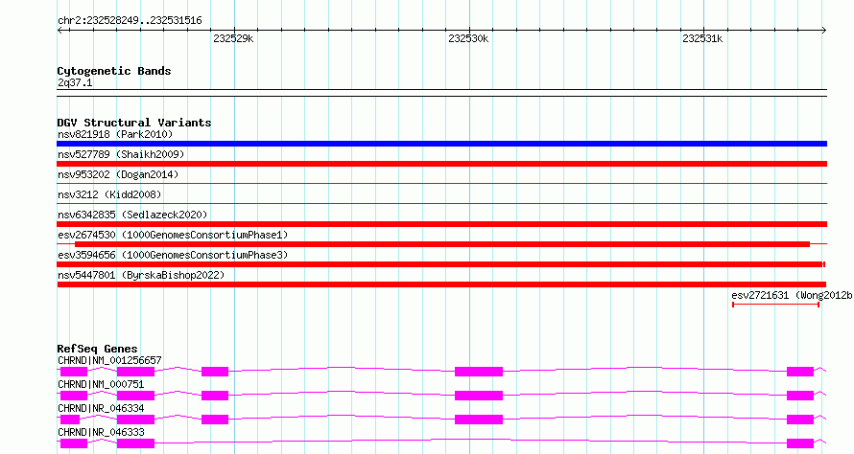Click the chr2:232528249..232531516 coordinate label
854x454 pixels.
click(130, 20)
